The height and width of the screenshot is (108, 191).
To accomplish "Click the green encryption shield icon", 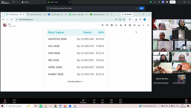I will pos(151,2).
